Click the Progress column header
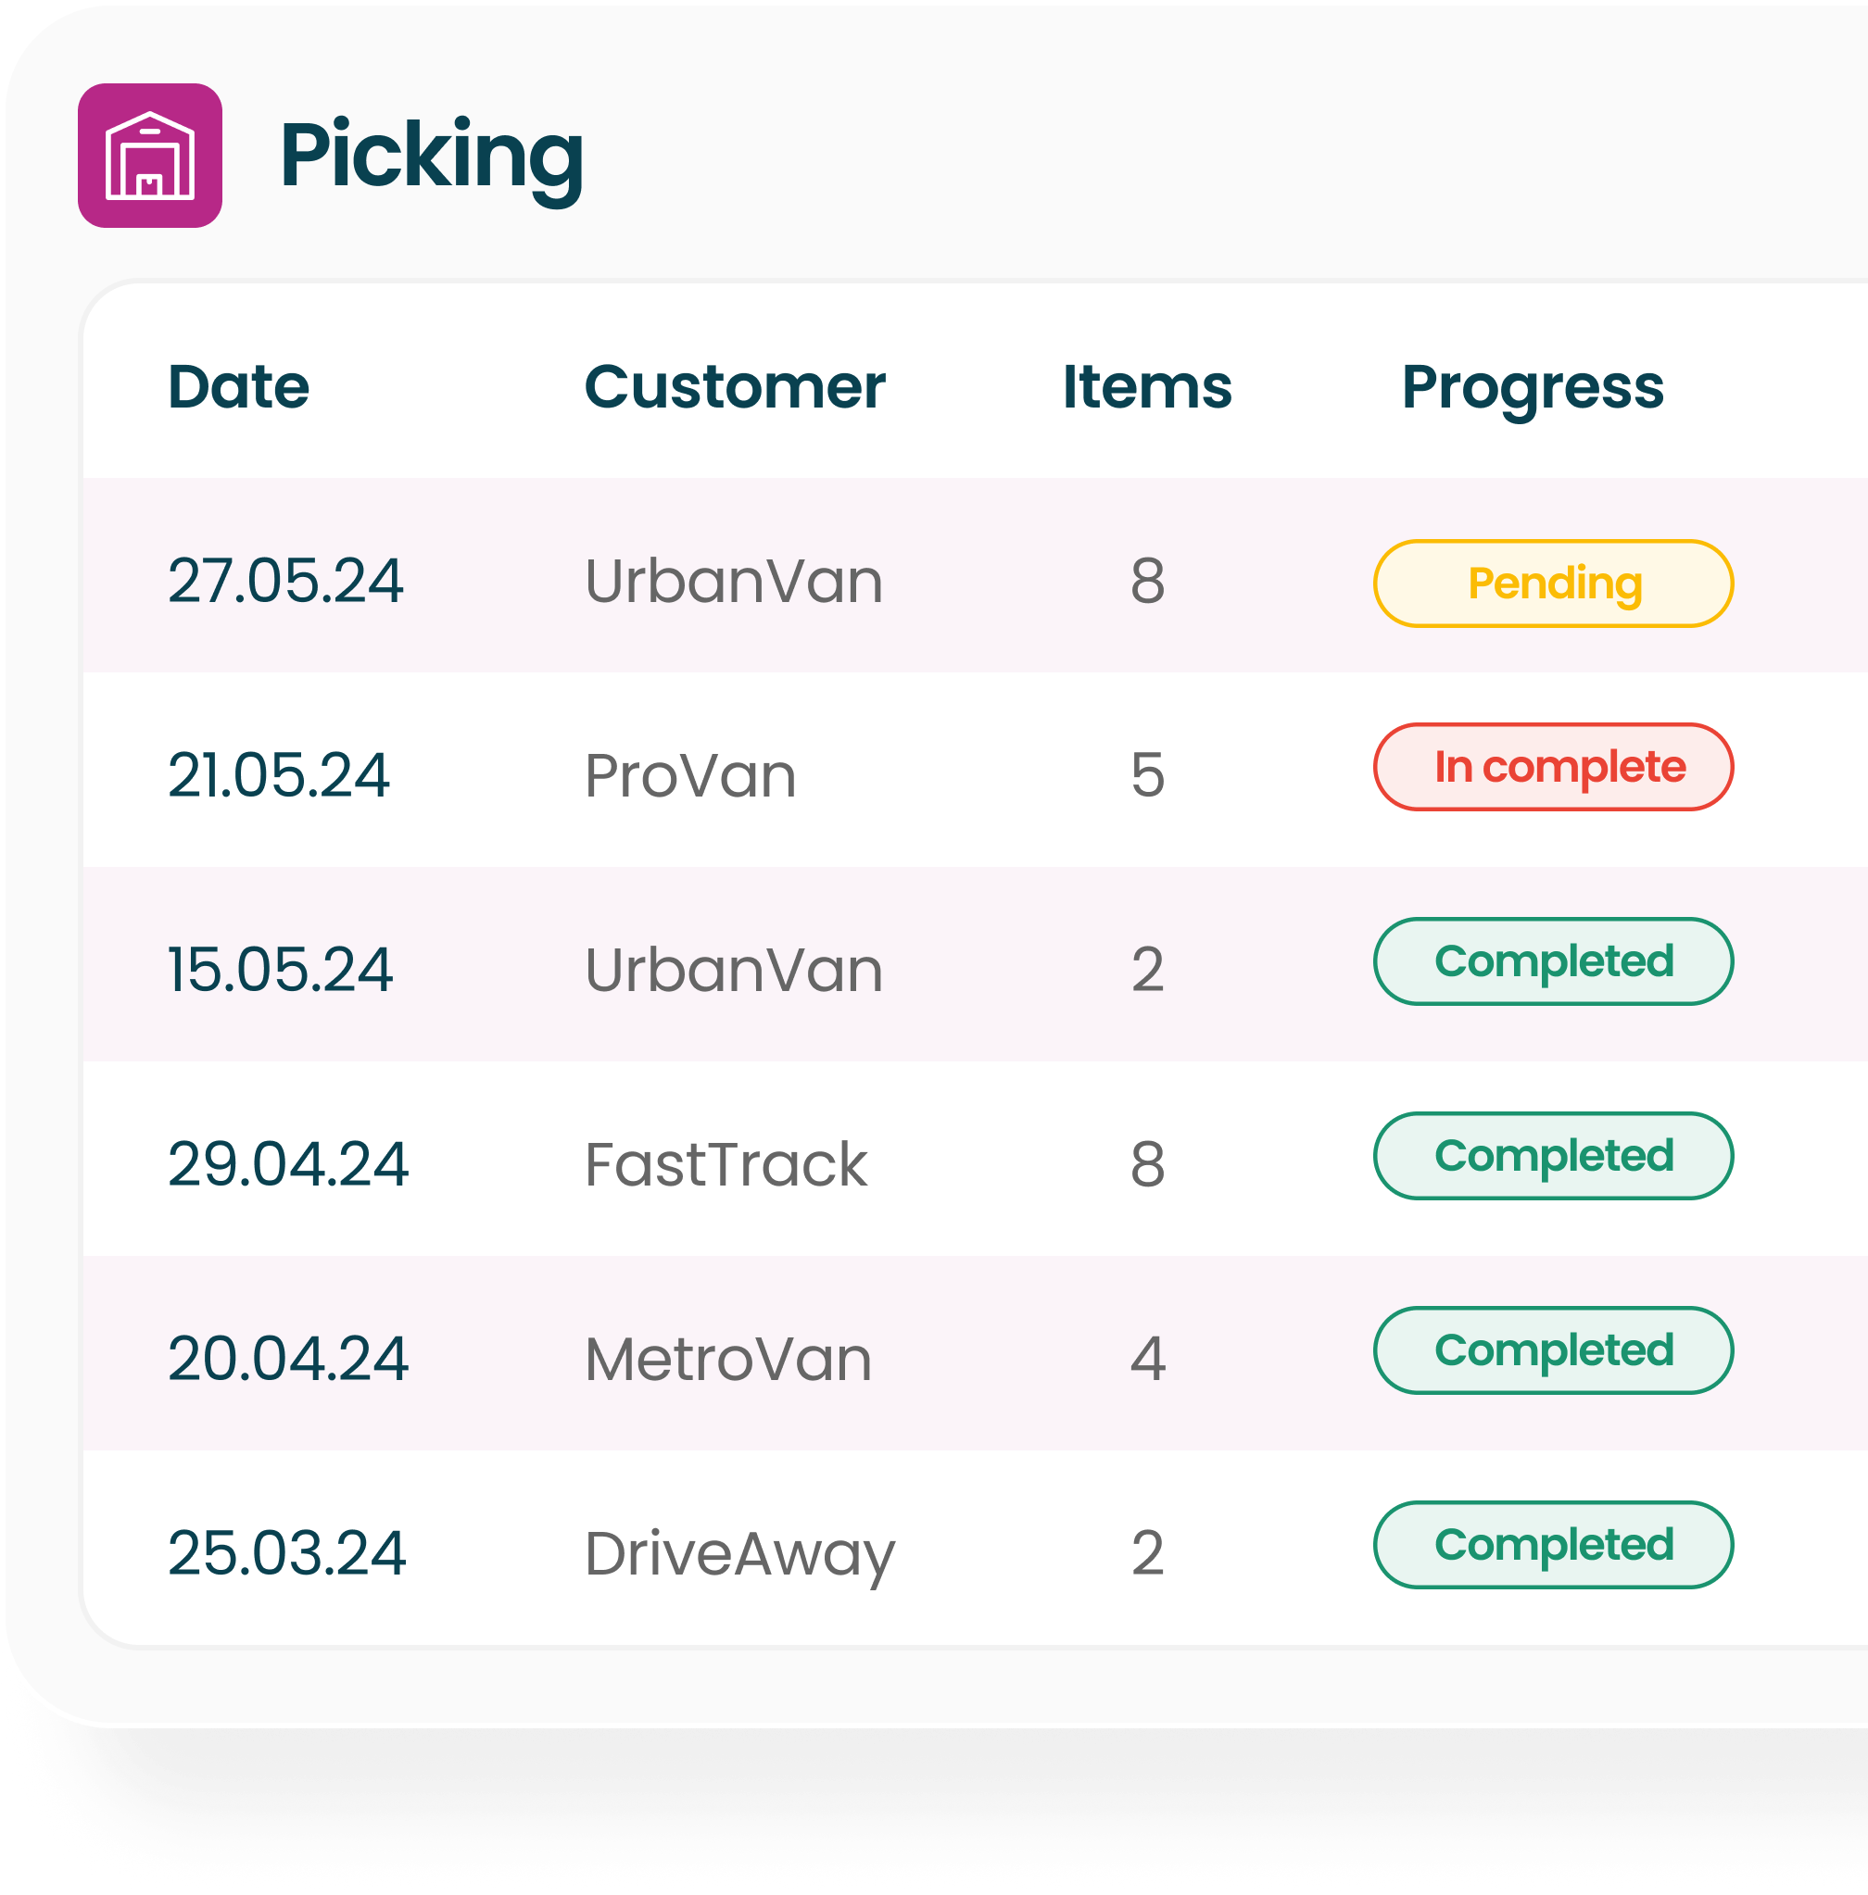Image resolution: width=1868 pixels, height=1895 pixels. pos(1533,388)
